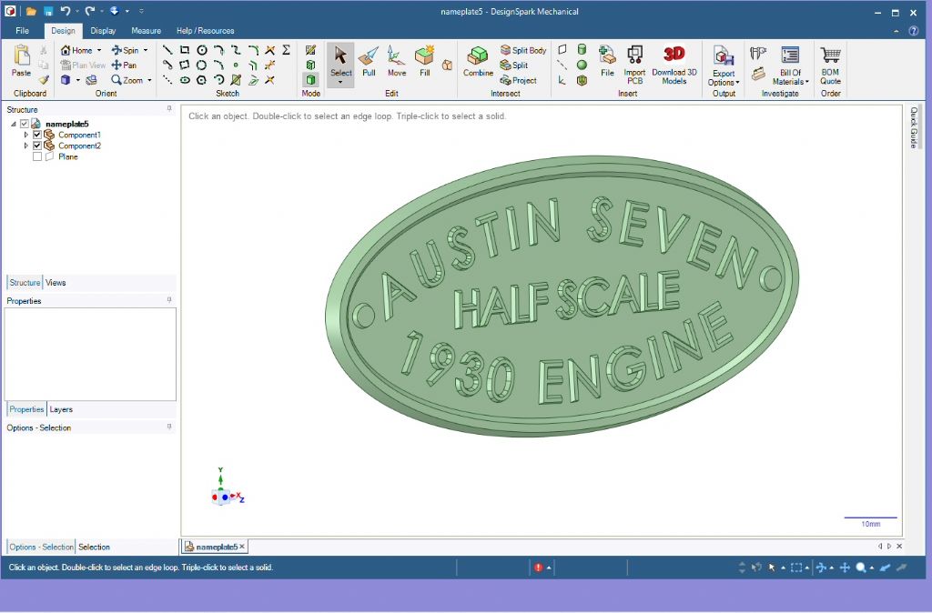Click the Sigma equation sketch icon
Viewport: 932px width, 613px height.
[x=287, y=51]
